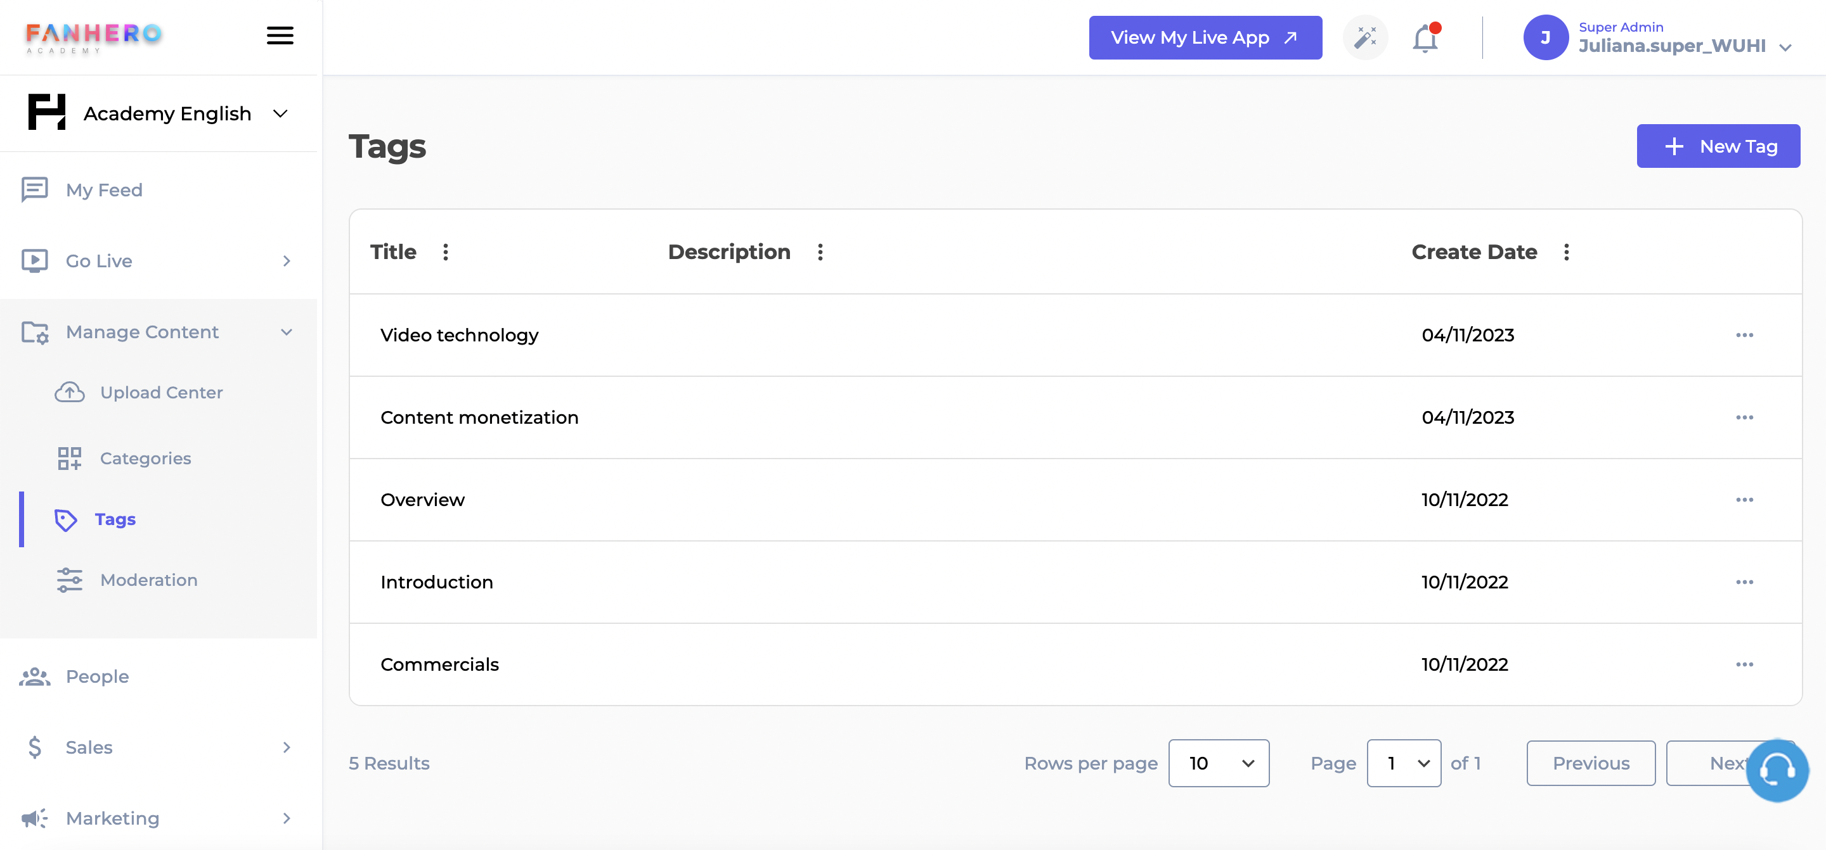
Task: Click the FanHero Academy logo
Action: click(x=94, y=37)
